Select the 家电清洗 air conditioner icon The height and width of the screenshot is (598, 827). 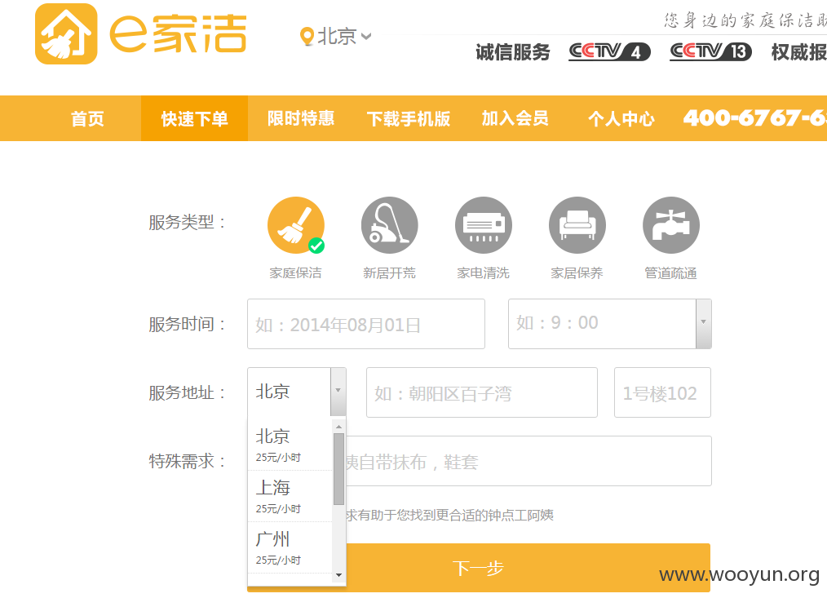coord(484,225)
